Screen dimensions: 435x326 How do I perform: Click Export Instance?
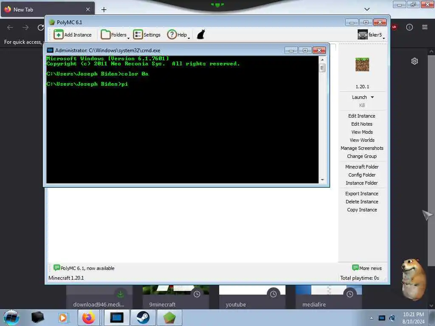click(362, 194)
